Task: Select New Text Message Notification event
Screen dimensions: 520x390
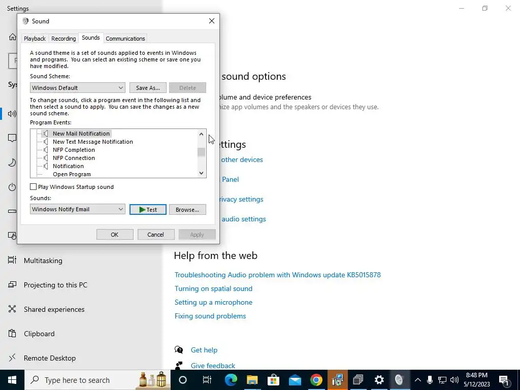Action: [x=93, y=142]
